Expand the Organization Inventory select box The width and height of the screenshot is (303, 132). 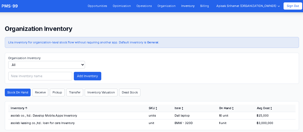point(47,65)
